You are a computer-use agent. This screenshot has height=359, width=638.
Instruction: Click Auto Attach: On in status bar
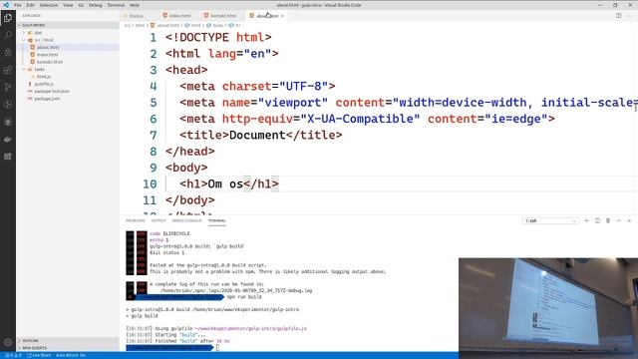71,355
